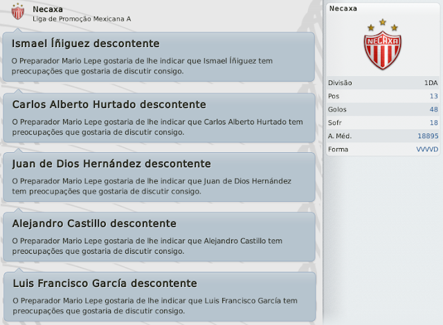Image resolution: width=443 pixels, height=325 pixels.
Task: Open the large Necaxa club badge
Action: (x=383, y=44)
